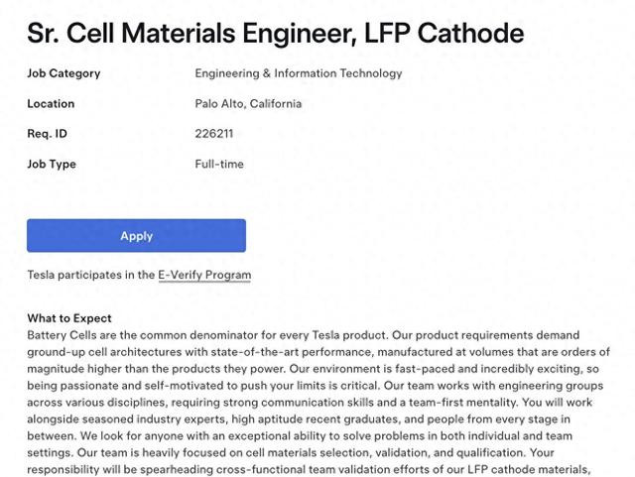The image size is (635, 477).
Task: Click the line beginning 'ground-up cell architectures'
Action: (x=318, y=352)
